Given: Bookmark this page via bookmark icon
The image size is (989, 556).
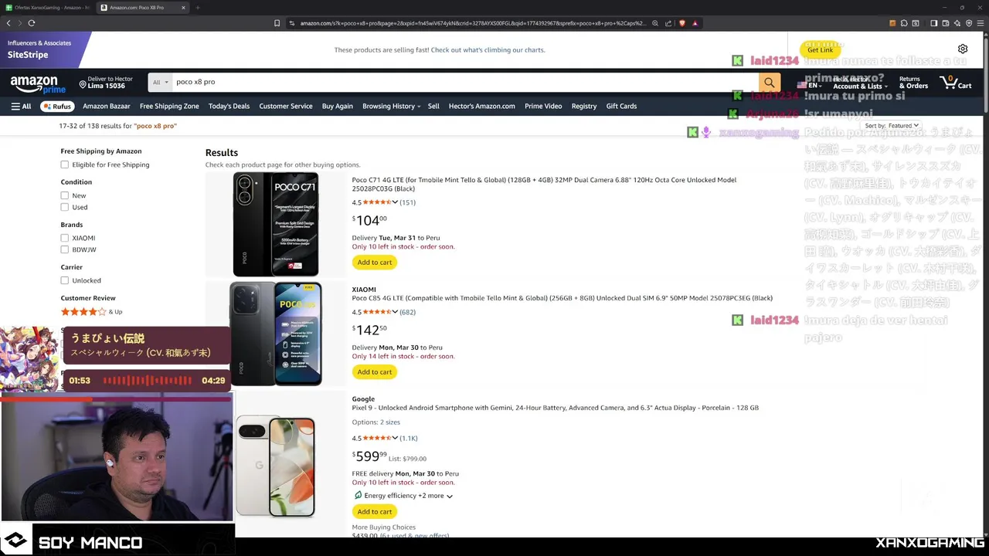Looking at the screenshot, I should (277, 23).
